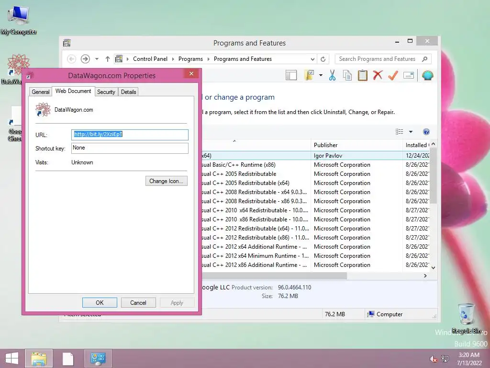Click the Back arrow in Programs and Features

tap(71, 59)
